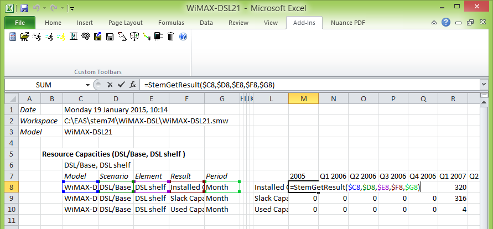Select column C header
The height and width of the screenshot is (229, 493).
[80, 99]
